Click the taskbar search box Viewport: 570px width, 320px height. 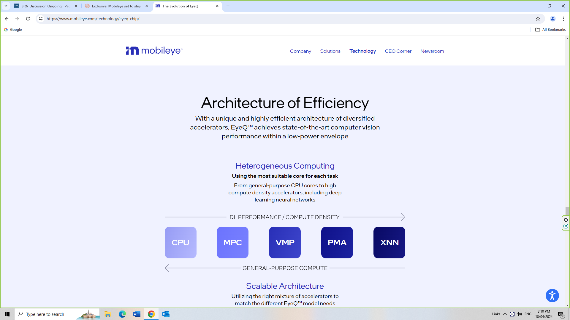[x=57, y=314]
